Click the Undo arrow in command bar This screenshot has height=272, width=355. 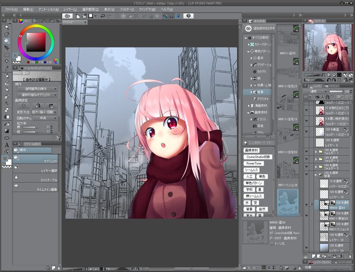tap(102, 16)
